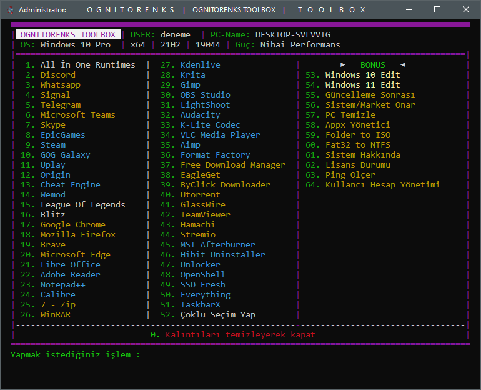This screenshot has width=481, height=390.
Task: Select 'Çoklu Seçim Yap' option
Action: pyautogui.click(x=218, y=315)
